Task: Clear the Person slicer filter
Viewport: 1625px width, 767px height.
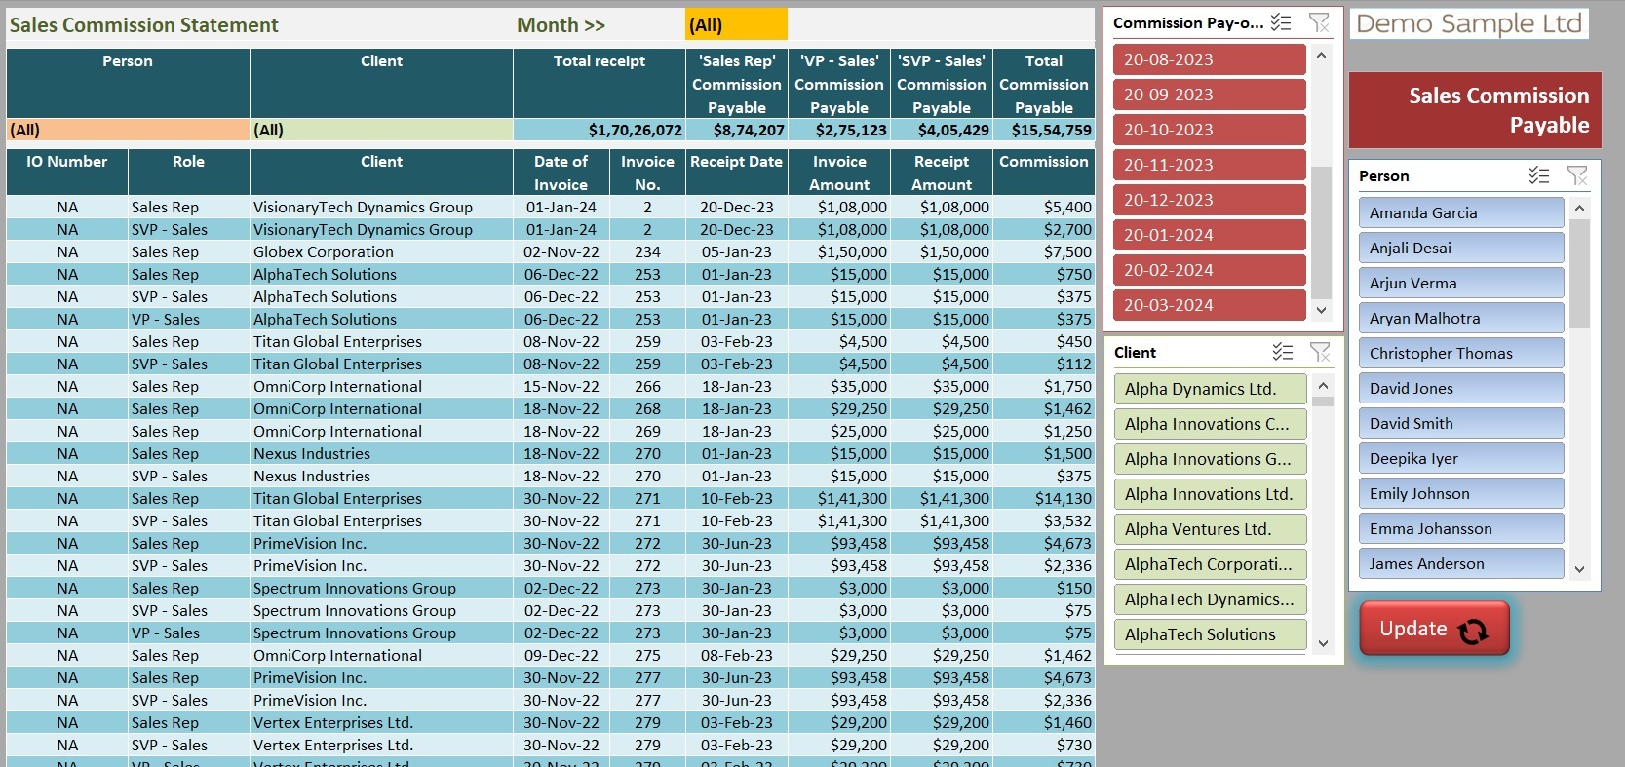Action: pos(1576,175)
